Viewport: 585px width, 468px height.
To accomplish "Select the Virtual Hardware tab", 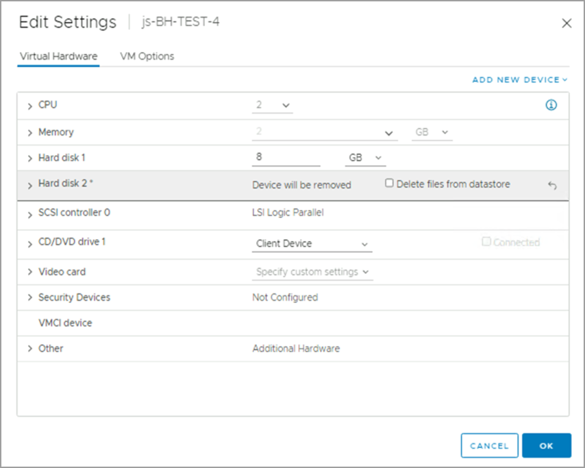I will [x=58, y=56].
